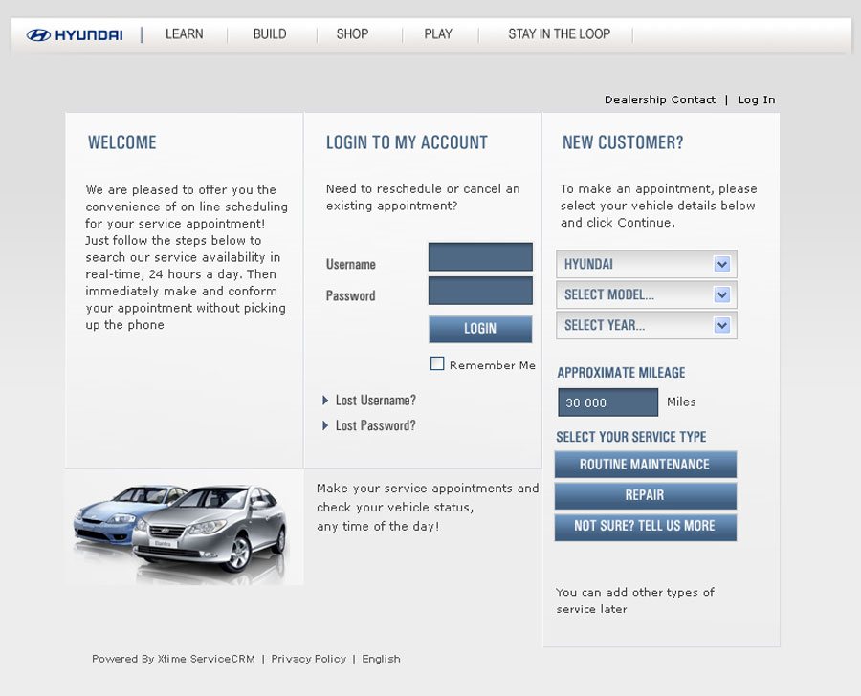Click NOT SURE? TELL US MORE
Screen dimensions: 861x696
click(x=645, y=526)
